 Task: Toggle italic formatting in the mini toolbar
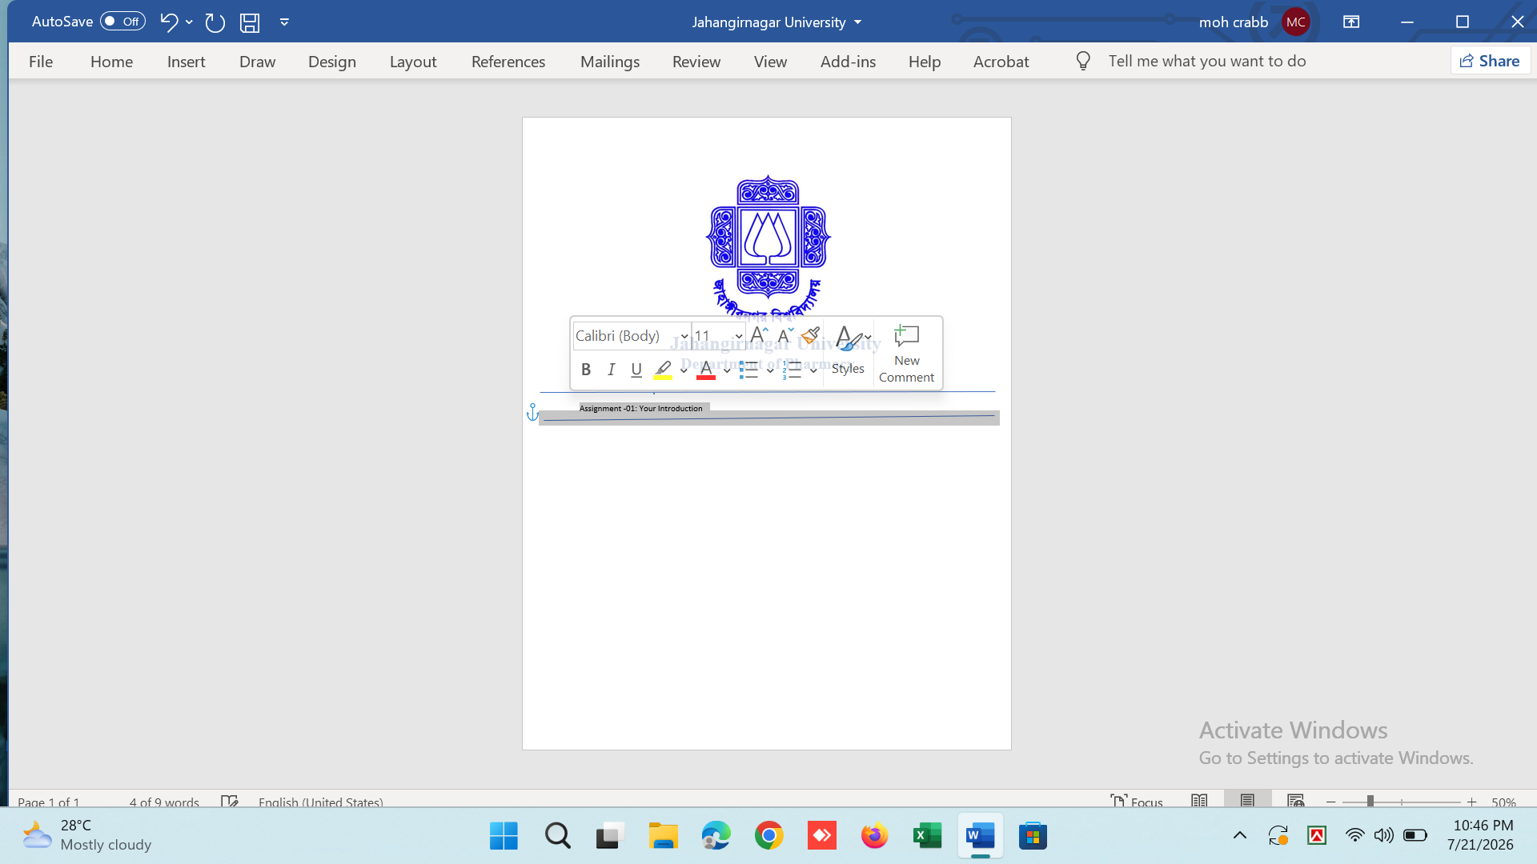click(612, 370)
